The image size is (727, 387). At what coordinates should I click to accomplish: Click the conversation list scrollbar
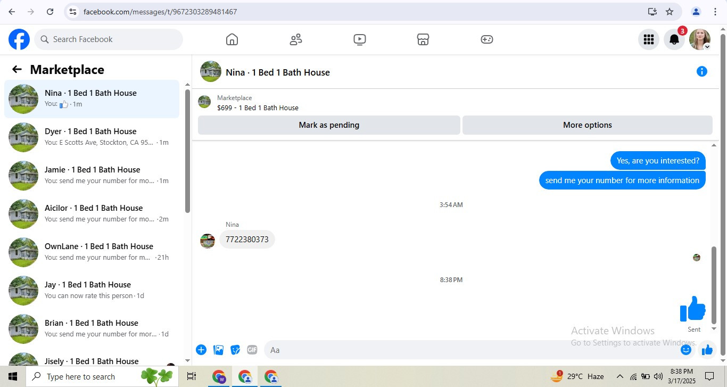pyautogui.click(x=187, y=151)
